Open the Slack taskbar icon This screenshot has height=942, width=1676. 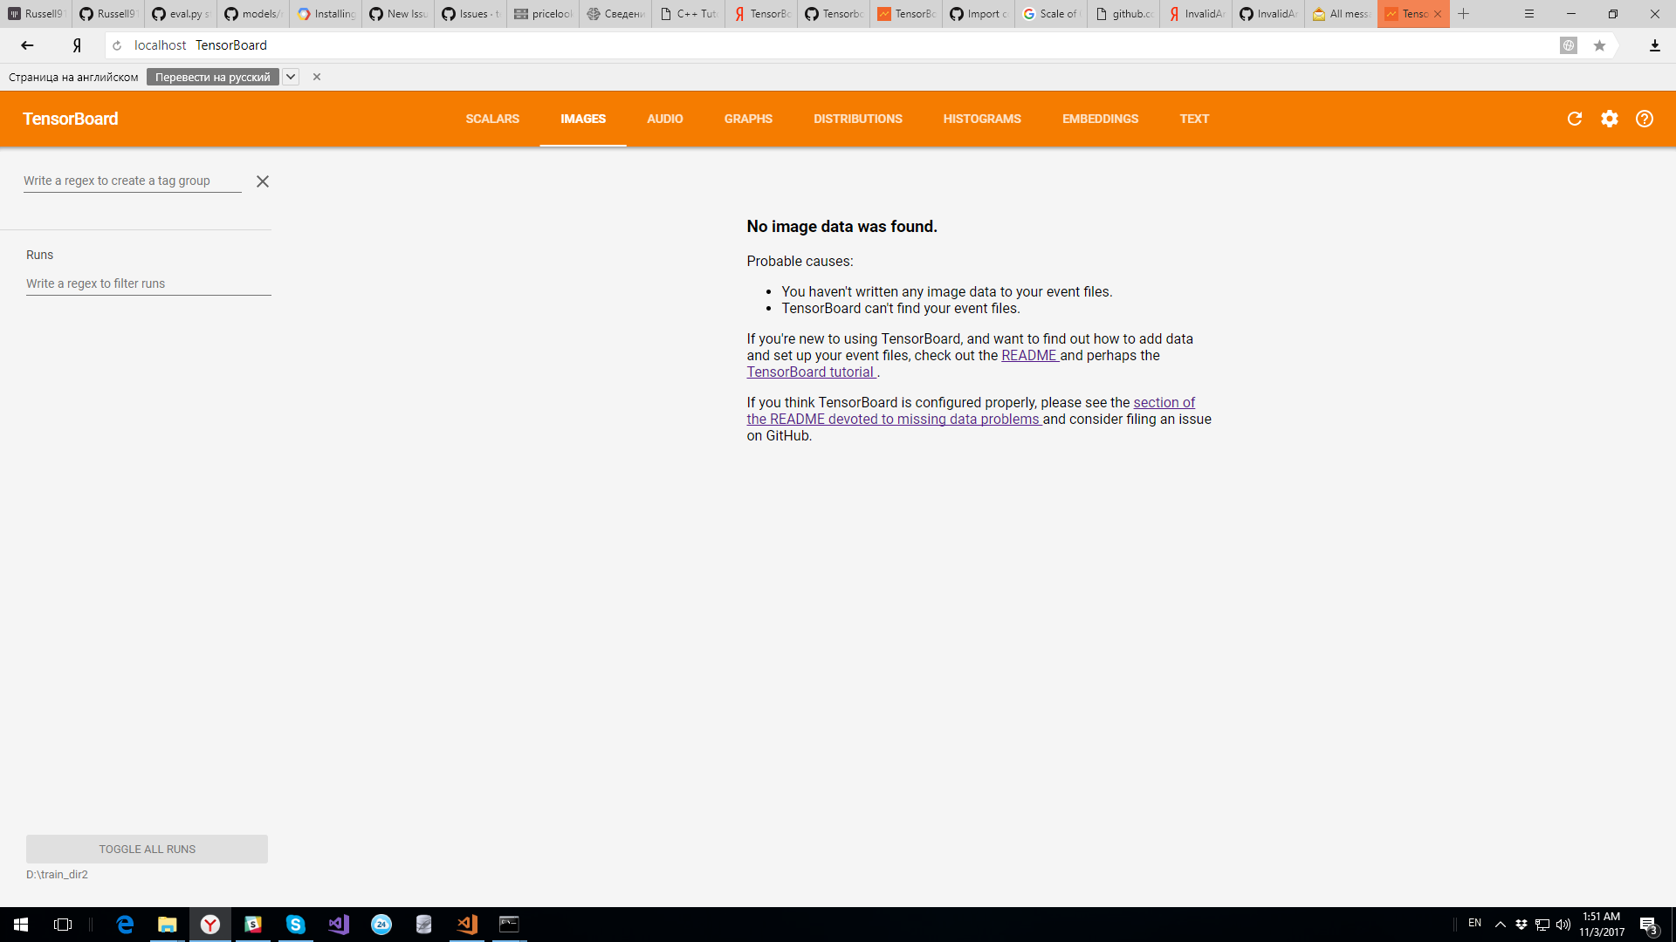point(252,925)
